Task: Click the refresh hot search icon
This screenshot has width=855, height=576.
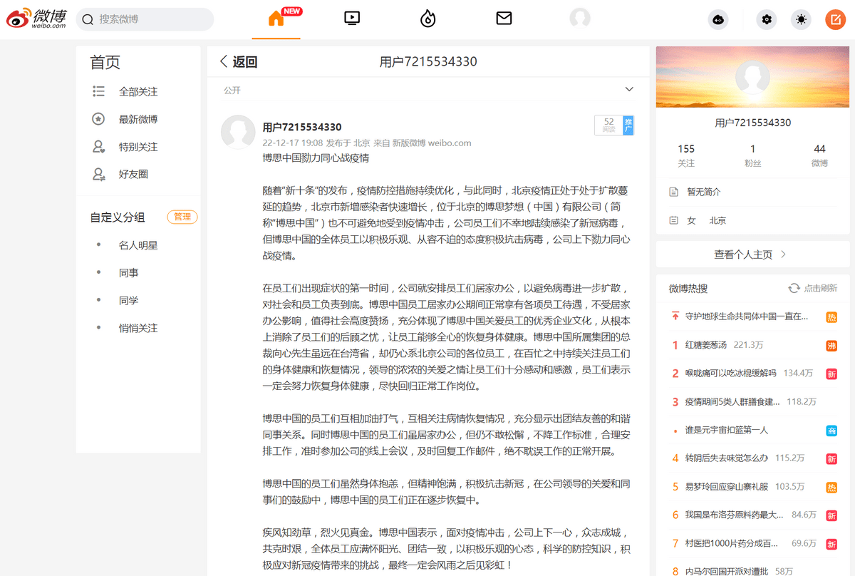Action: point(794,288)
